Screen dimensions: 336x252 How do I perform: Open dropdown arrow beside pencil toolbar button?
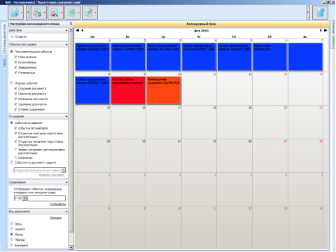96,13
